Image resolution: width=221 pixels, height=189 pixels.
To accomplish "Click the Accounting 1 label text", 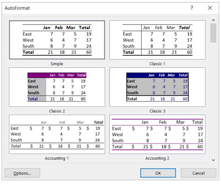I will pyautogui.click(x=57, y=158).
